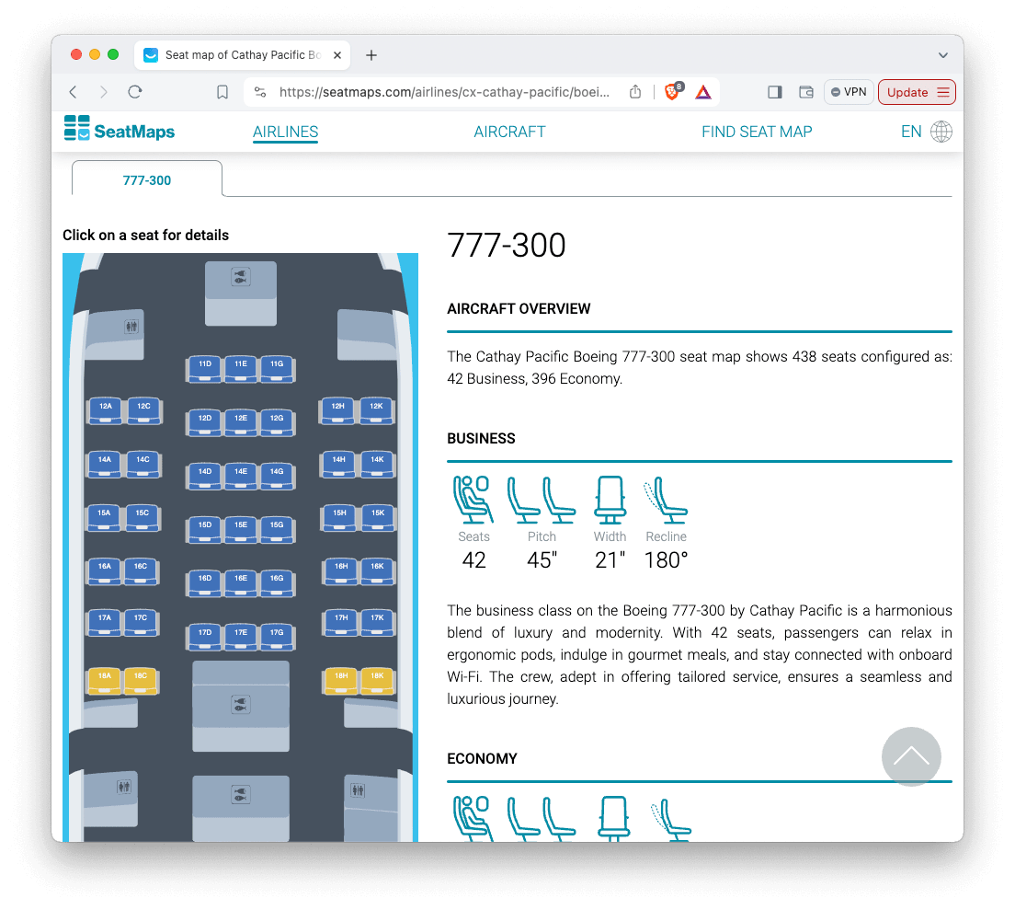Image resolution: width=1015 pixels, height=910 pixels.
Task: Open the language globe icon
Action: (941, 132)
